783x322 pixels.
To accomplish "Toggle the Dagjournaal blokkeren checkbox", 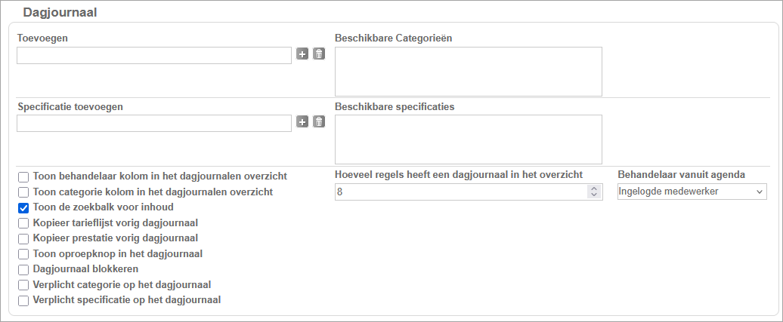I will (23, 269).
